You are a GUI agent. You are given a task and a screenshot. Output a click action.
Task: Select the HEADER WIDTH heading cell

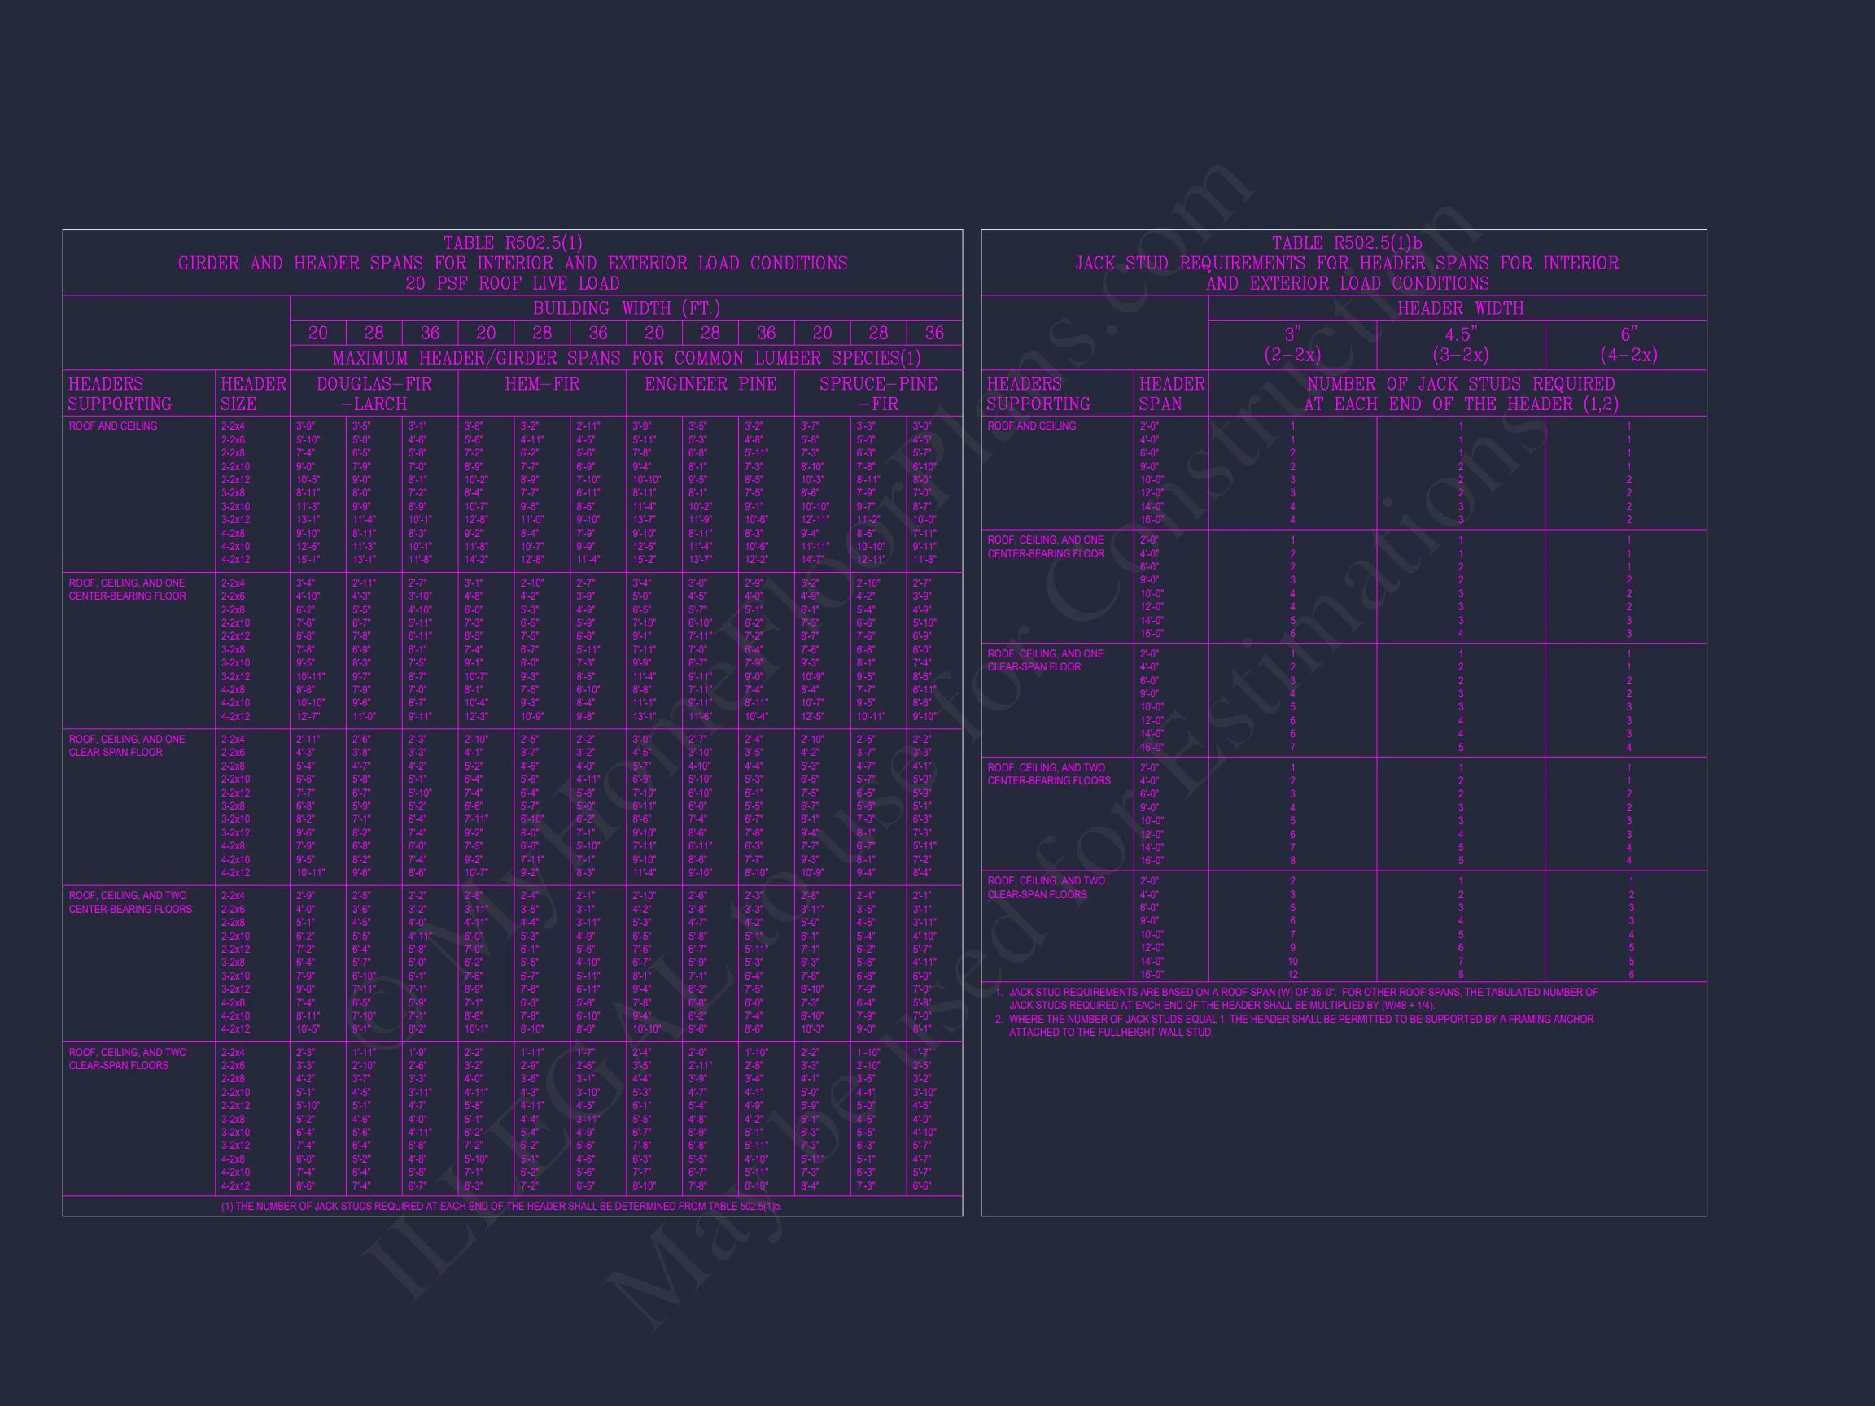1460,308
